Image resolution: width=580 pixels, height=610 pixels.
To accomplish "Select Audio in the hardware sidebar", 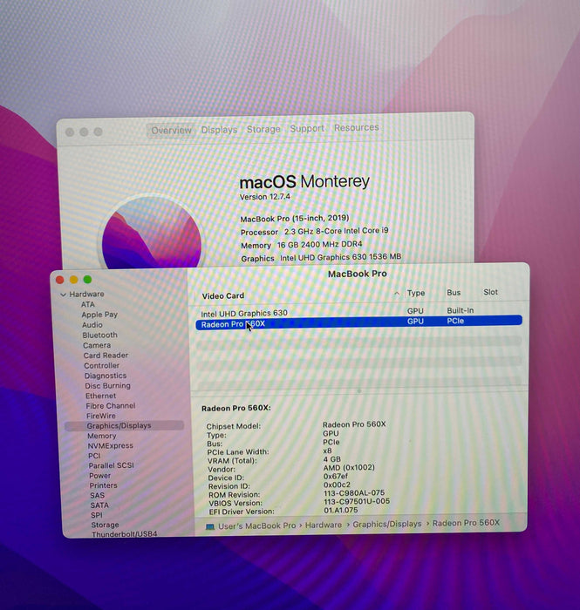I will (92, 324).
